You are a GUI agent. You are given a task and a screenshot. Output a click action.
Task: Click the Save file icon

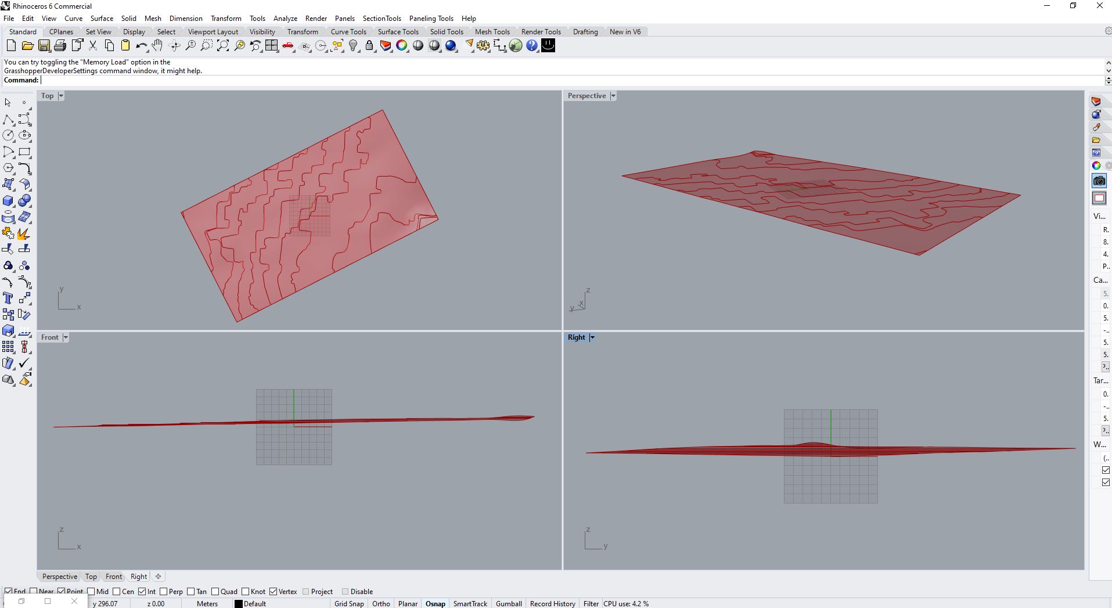(44, 46)
